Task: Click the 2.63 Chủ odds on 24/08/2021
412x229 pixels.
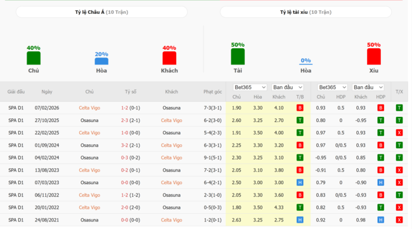Action: tap(236, 220)
